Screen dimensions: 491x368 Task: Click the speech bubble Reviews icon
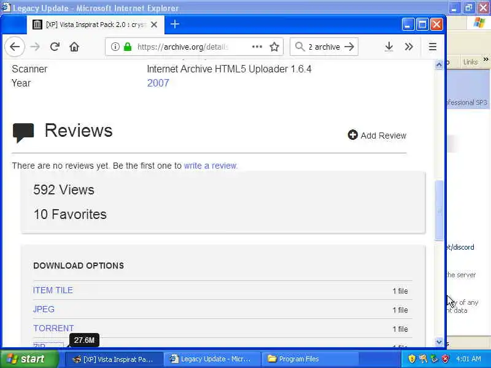(23, 132)
